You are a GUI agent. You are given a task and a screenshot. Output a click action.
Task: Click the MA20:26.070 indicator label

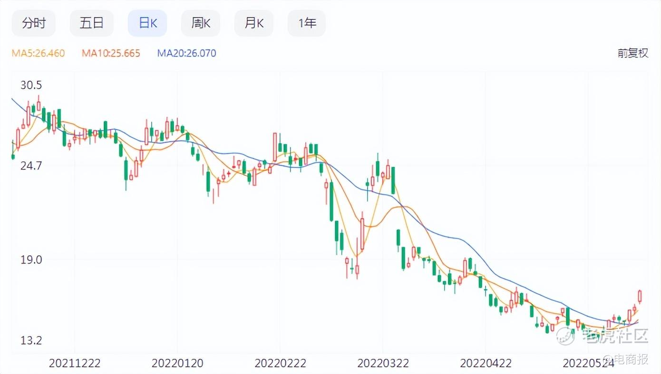pos(186,53)
